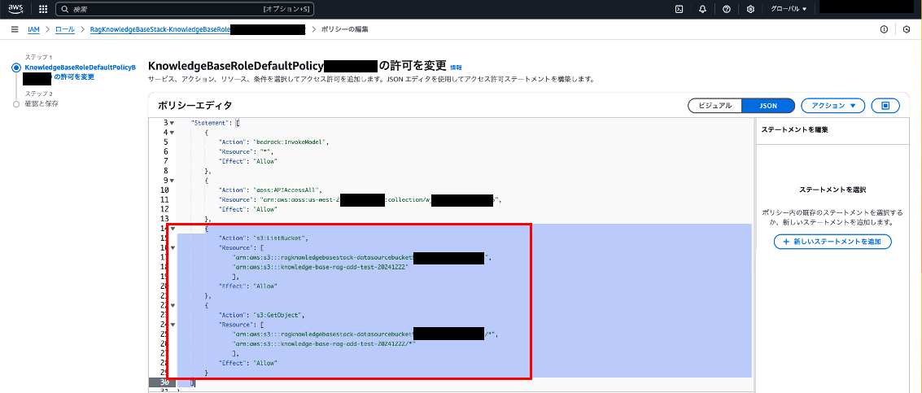Toggle the side navigation hamburger menu

[x=15, y=29]
